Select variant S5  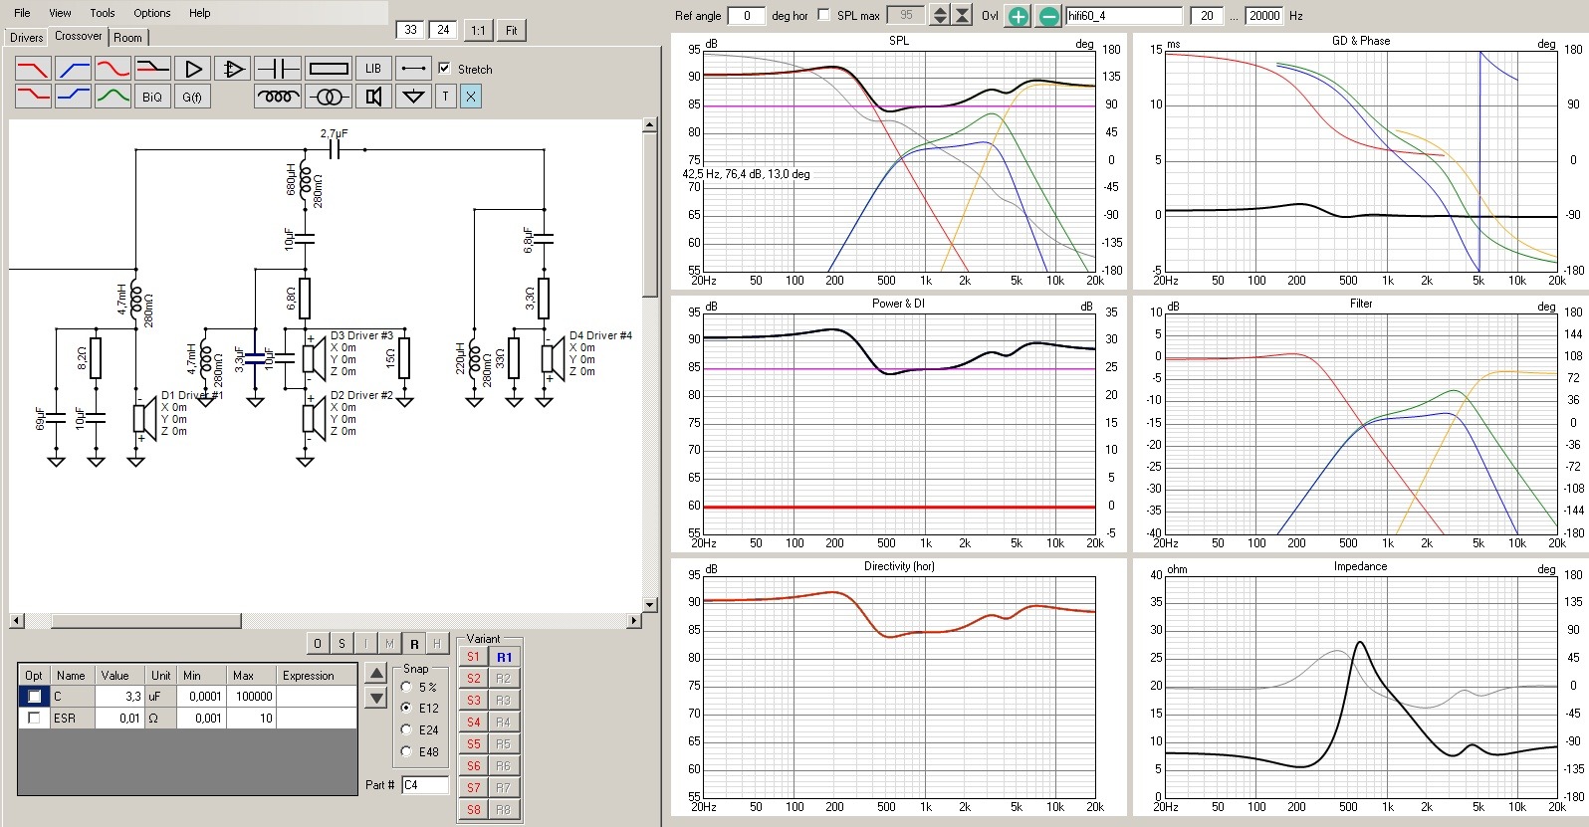pos(474,744)
